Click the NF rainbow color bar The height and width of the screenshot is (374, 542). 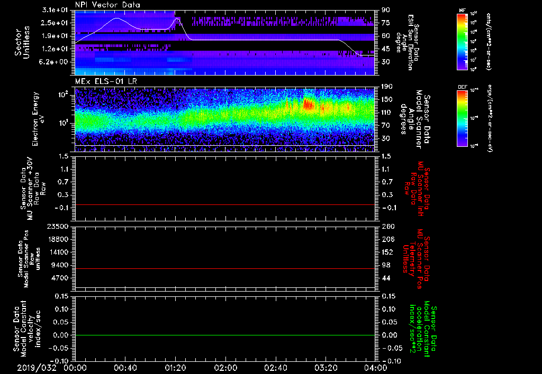(x=462, y=41)
